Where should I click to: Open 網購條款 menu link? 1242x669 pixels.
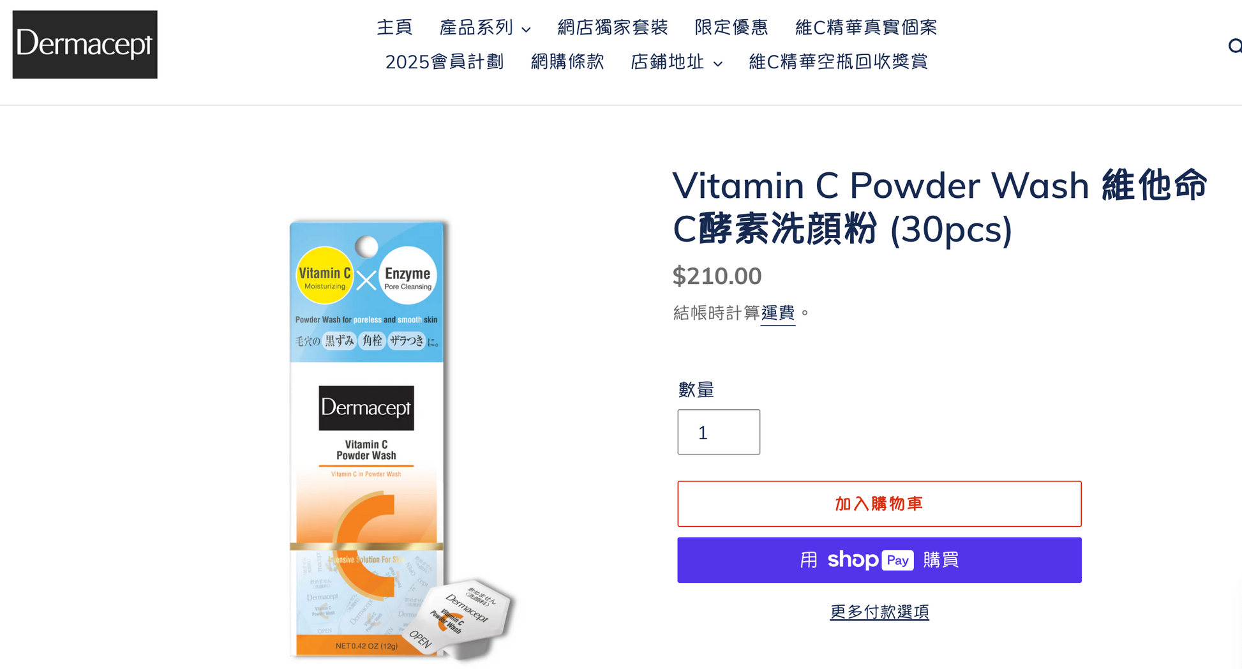(x=567, y=62)
